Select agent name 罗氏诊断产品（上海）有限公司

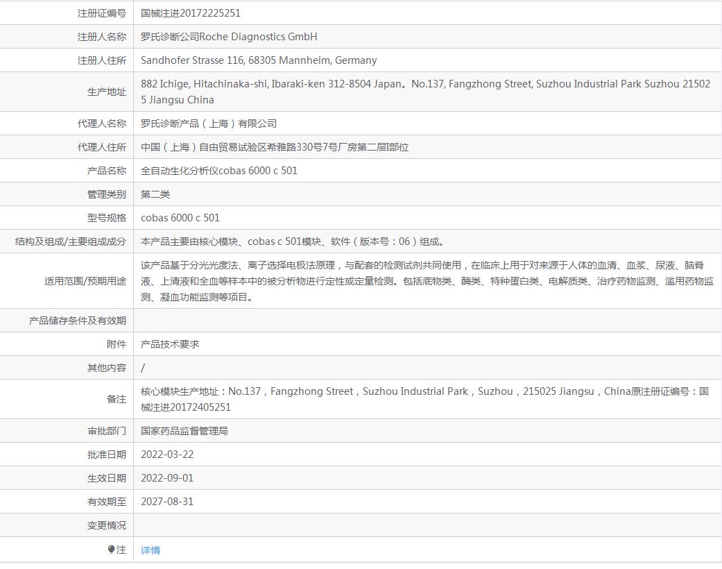tap(209, 124)
